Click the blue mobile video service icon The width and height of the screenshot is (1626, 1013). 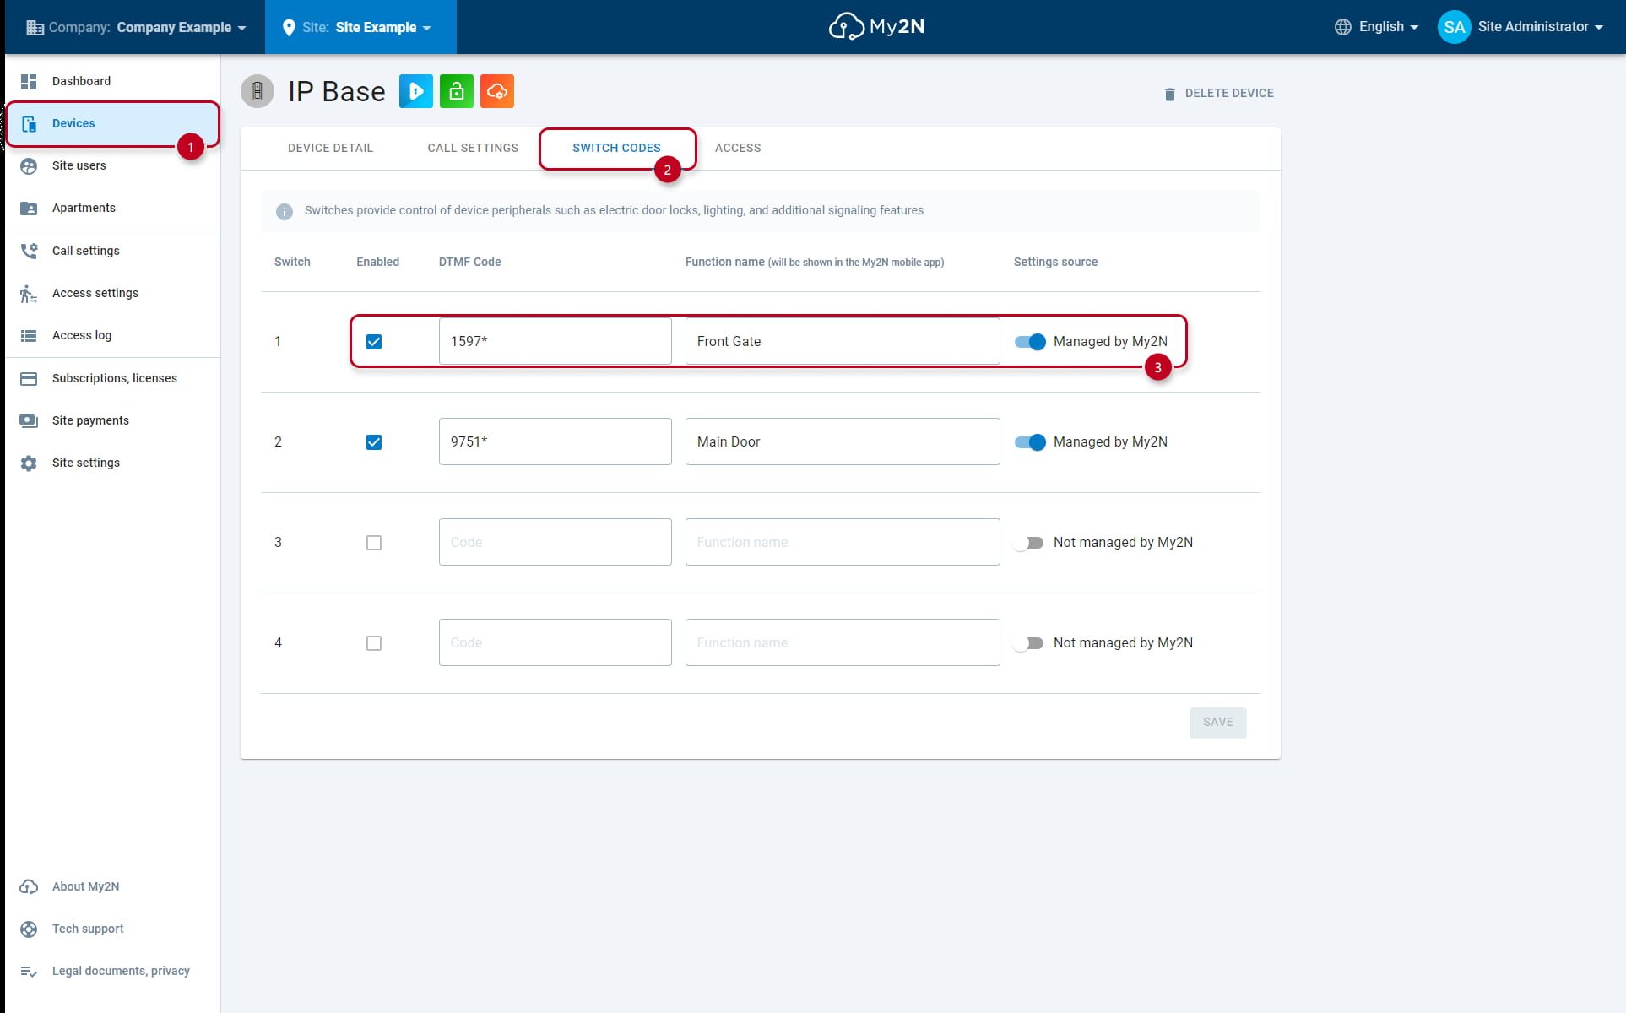coord(416,91)
